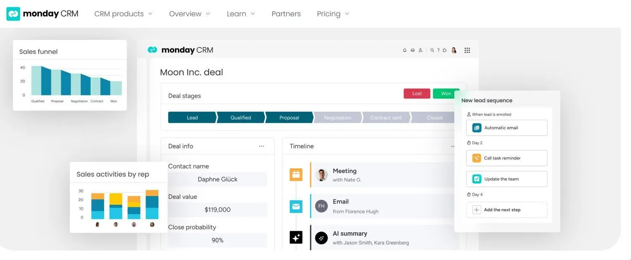This screenshot has width=631, height=260.
Task: Open the Sales activities by rep chart
Action: [x=119, y=197]
